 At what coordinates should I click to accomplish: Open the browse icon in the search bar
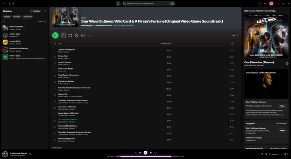tap(173, 4)
